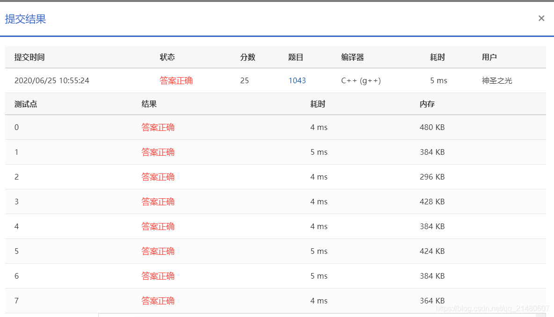Click the score value 25
The height and width of the screenshot is (317, 554).
point(245,80)
